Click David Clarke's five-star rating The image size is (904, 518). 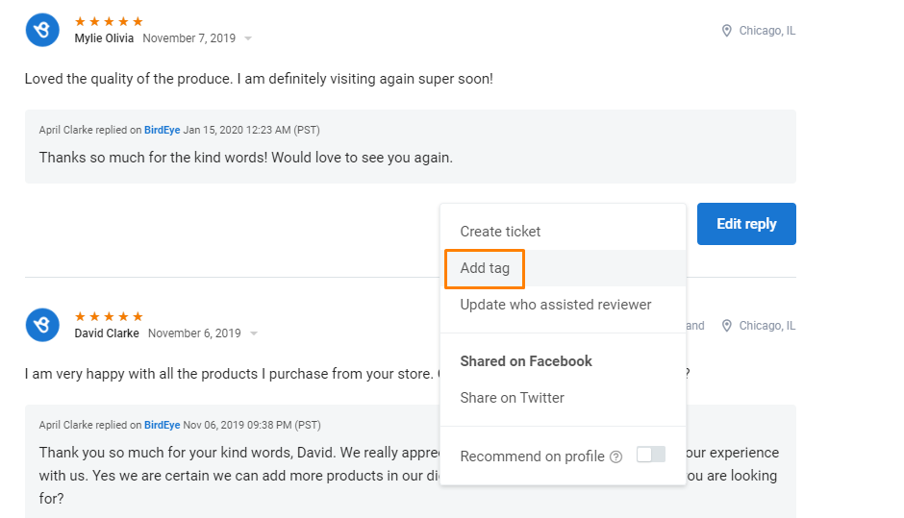109,316
